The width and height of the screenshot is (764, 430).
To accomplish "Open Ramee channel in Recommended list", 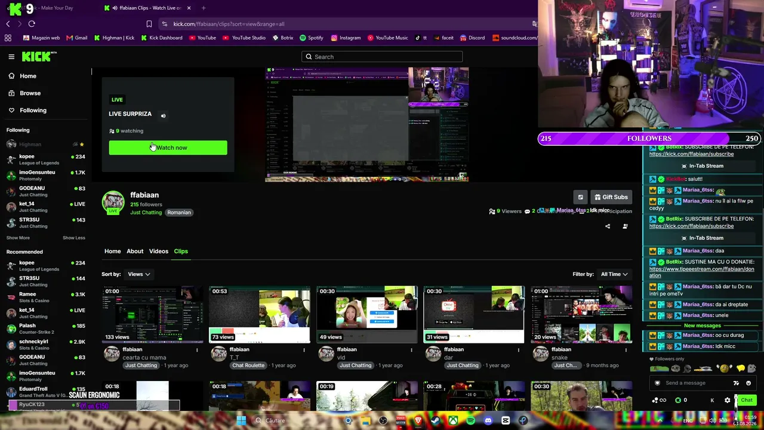I will (46, 297).
